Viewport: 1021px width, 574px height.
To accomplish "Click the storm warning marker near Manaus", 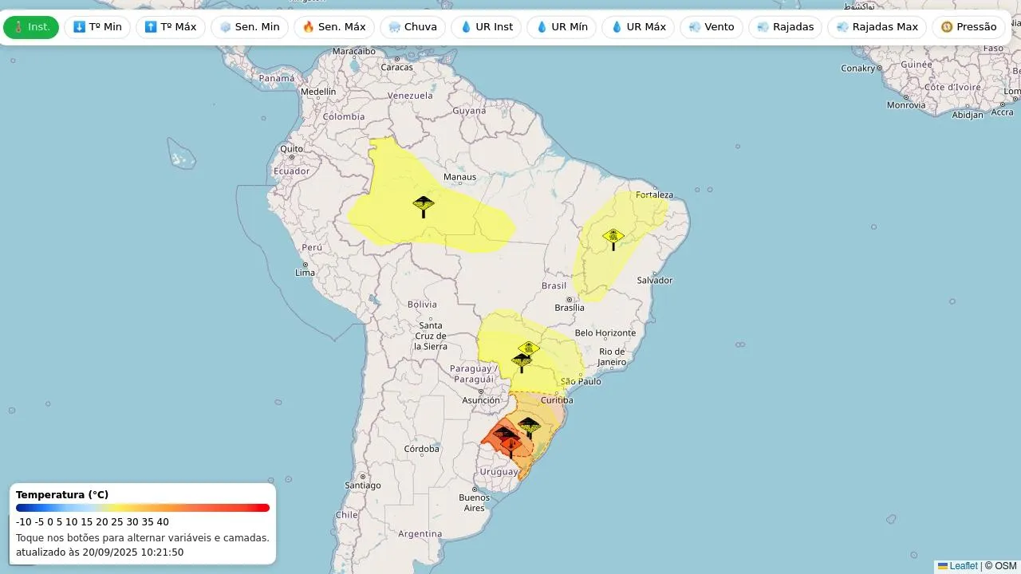I will pyautogui.click(x=424, y=206).
